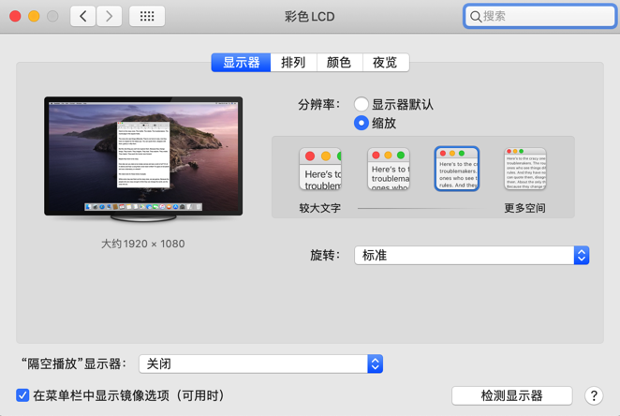Image resolution: width=620 pixels, height=416 pixels.
Task: Click the 更多空间 label
Action: pos(524,208)
